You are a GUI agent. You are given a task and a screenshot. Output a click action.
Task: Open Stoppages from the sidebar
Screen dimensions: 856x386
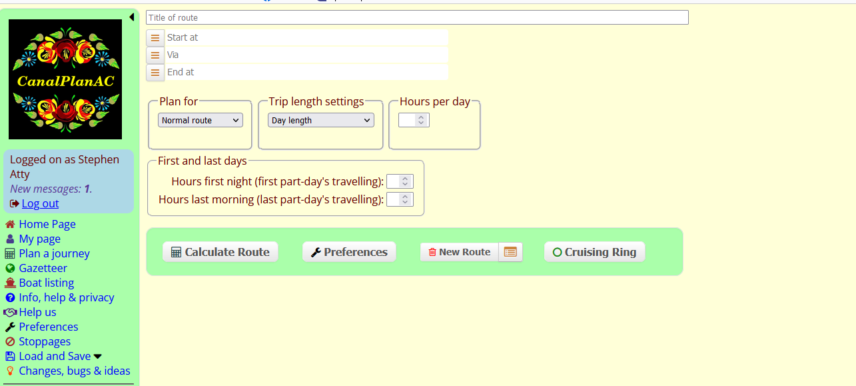(44, 341)
